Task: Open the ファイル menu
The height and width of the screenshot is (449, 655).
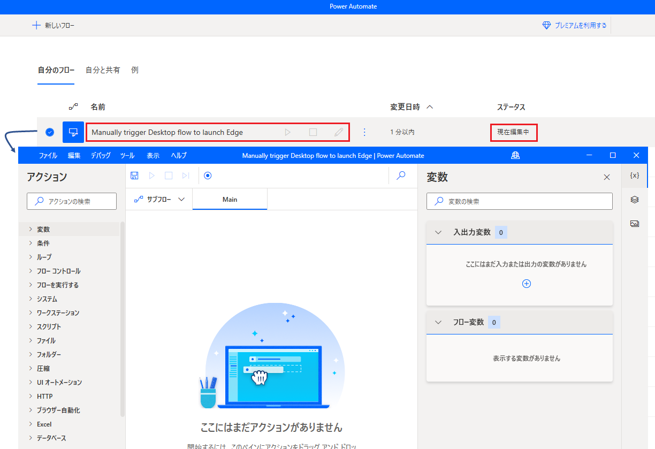Action: click(48, 156)
